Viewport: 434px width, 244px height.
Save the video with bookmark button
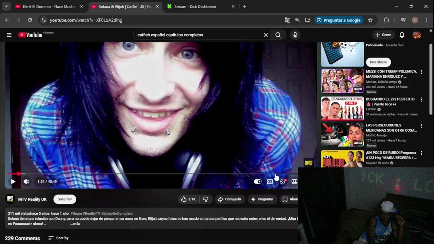[289, 199]
